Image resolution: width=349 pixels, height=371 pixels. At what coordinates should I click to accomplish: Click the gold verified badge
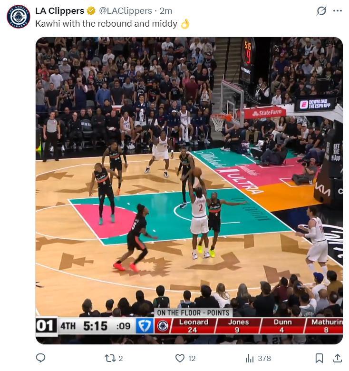tap(91, 11)
